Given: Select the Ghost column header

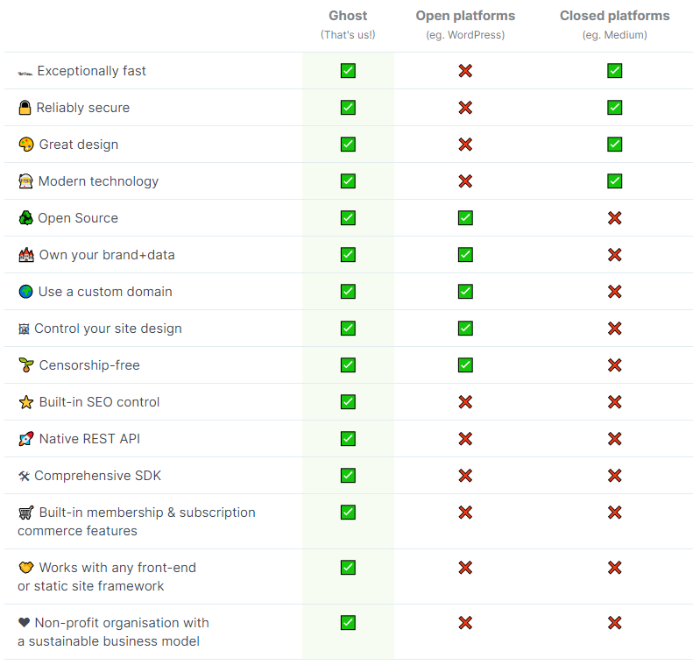Looking at the screenshot, I should pos(348,16).
